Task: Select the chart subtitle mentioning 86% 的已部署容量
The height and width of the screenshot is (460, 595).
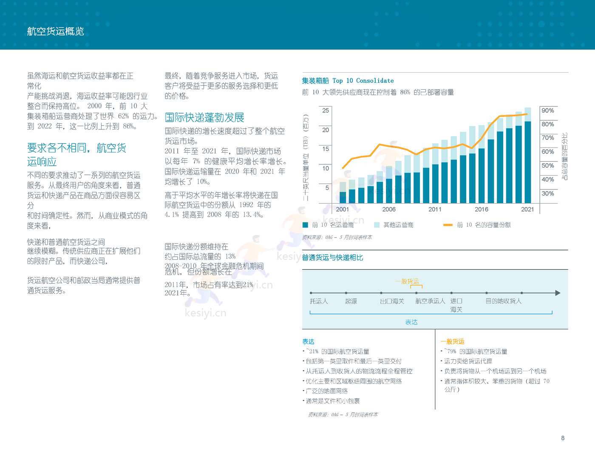Action: (x=378, y=92)
